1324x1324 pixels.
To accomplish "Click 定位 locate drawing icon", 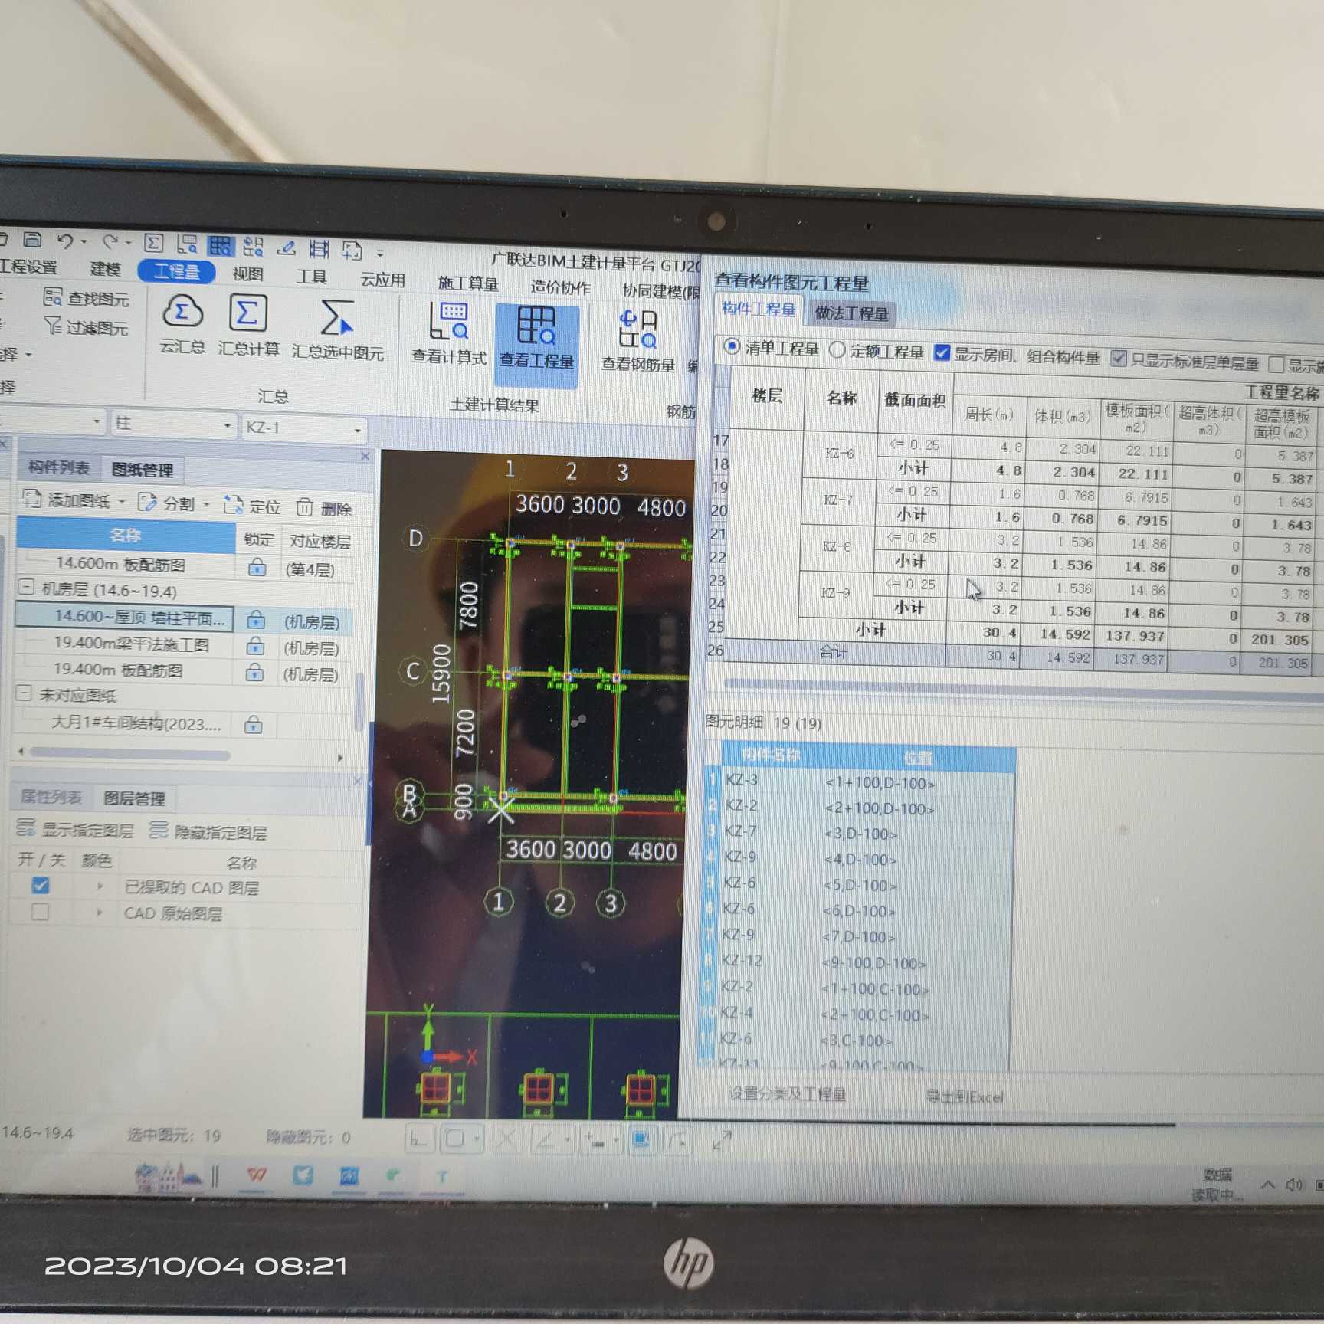I will click(x=233, y=505).
